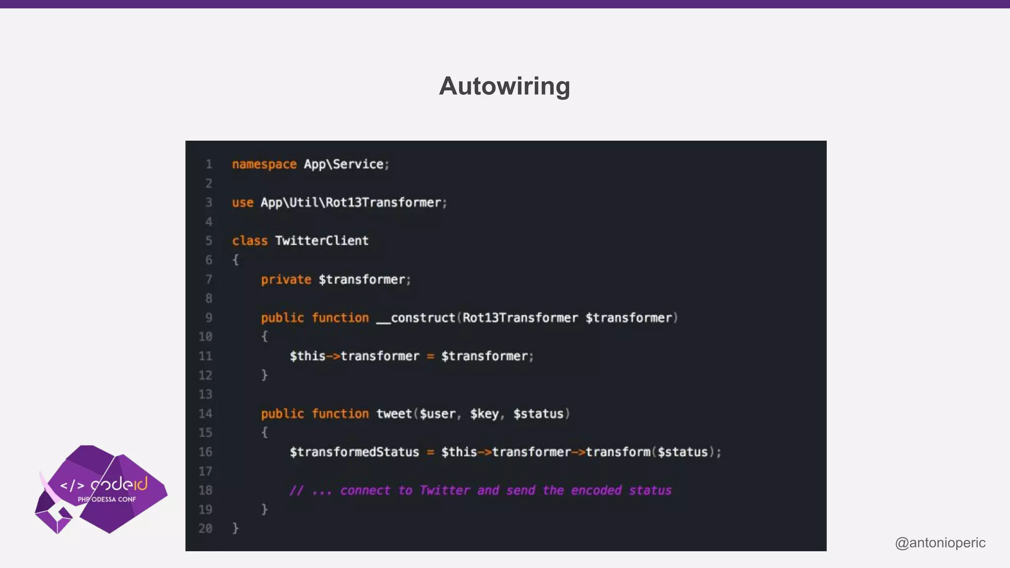Click the '$transformedStatus =' assignment line
This screenshot has width=1010, height=568.
click(505, 452)
